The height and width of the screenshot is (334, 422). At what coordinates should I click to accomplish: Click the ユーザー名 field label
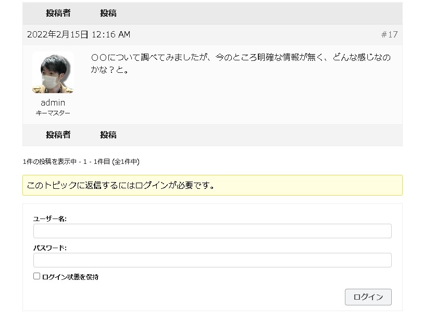coord(50,219)
